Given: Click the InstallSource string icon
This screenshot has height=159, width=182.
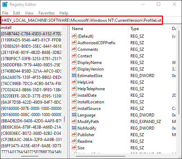Looking at the screenshot, I should point(74,109).
